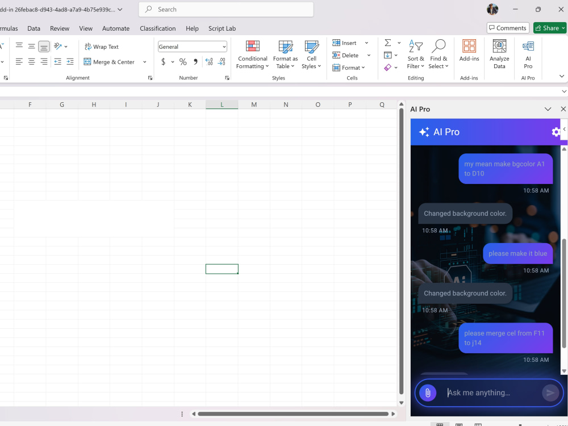Apply Accounting number format dollar sign
Screen dimensions: 568x426
(x=164, y=62)
